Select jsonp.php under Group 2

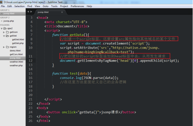(9, 21)
